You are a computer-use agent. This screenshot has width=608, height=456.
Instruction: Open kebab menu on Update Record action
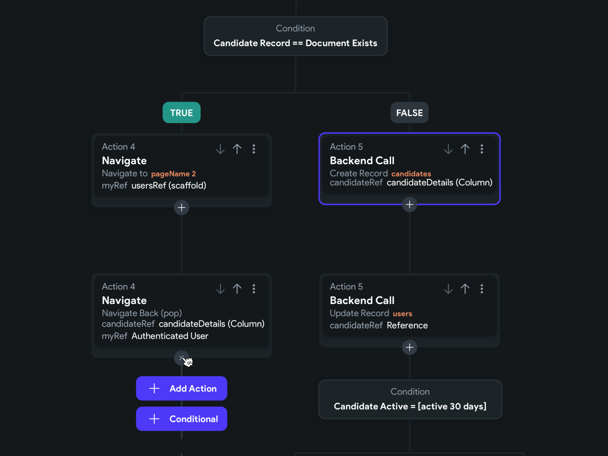click(x=482, y=289)
